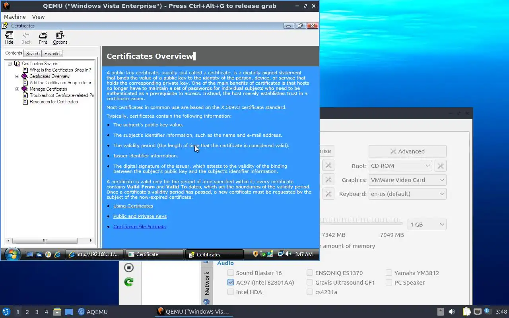Click the green reset arrow in AQEMU
Image resolution: width=509 pixels, height=318 pixels.
point(128,282)
